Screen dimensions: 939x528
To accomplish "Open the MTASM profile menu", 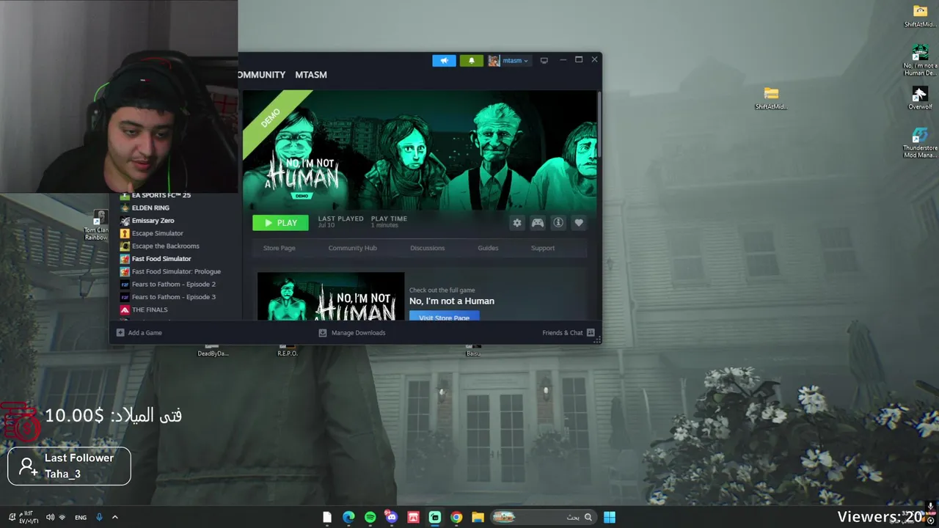I will click(x=311, y=75).
